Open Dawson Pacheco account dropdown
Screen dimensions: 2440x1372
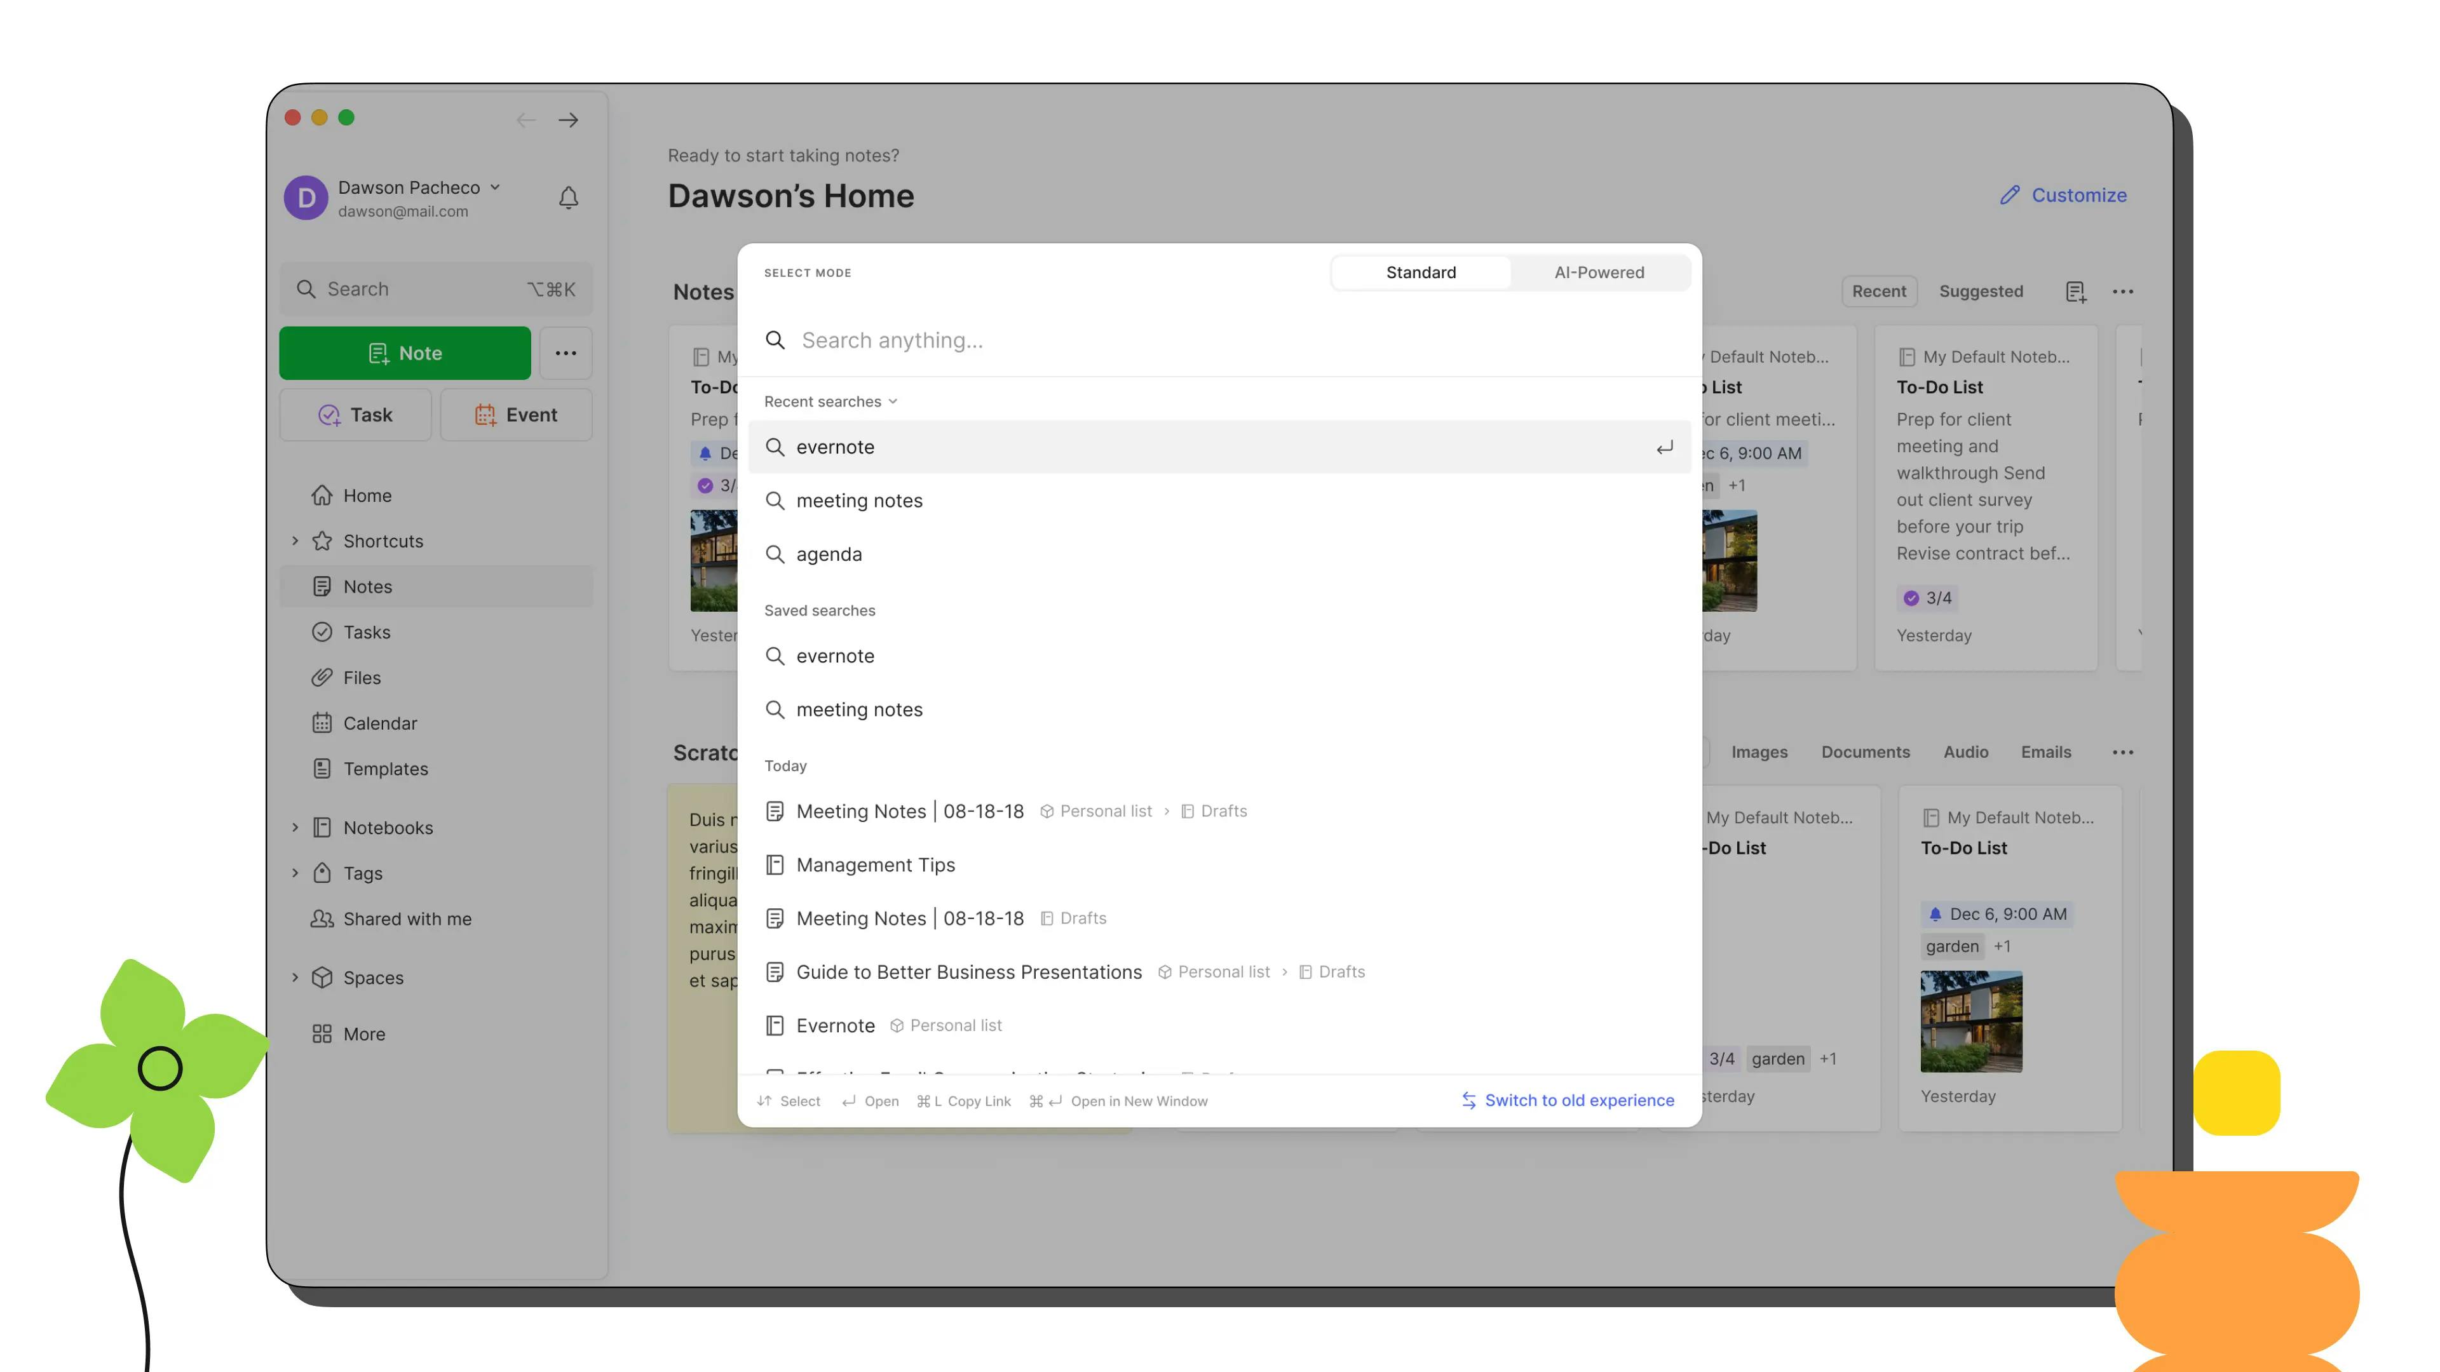pyautogui.click(x=494, y=187)
